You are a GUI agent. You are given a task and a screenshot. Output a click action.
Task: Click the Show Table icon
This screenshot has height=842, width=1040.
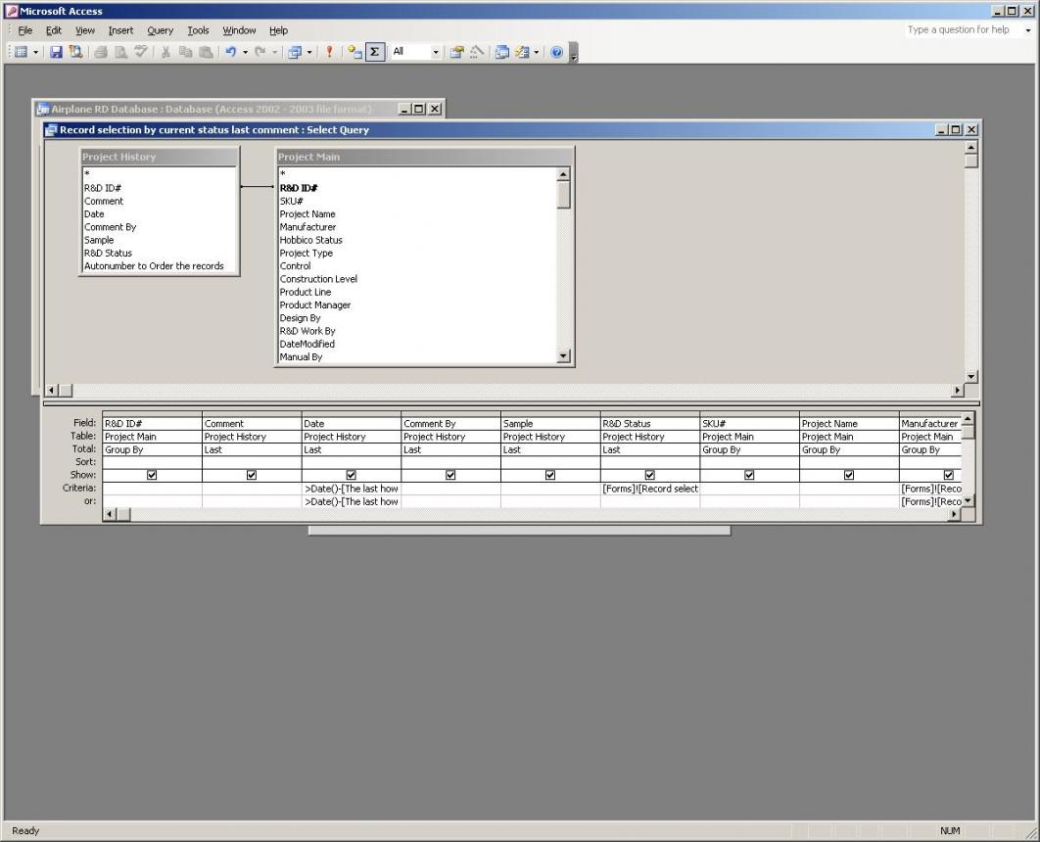click(355, 52)
